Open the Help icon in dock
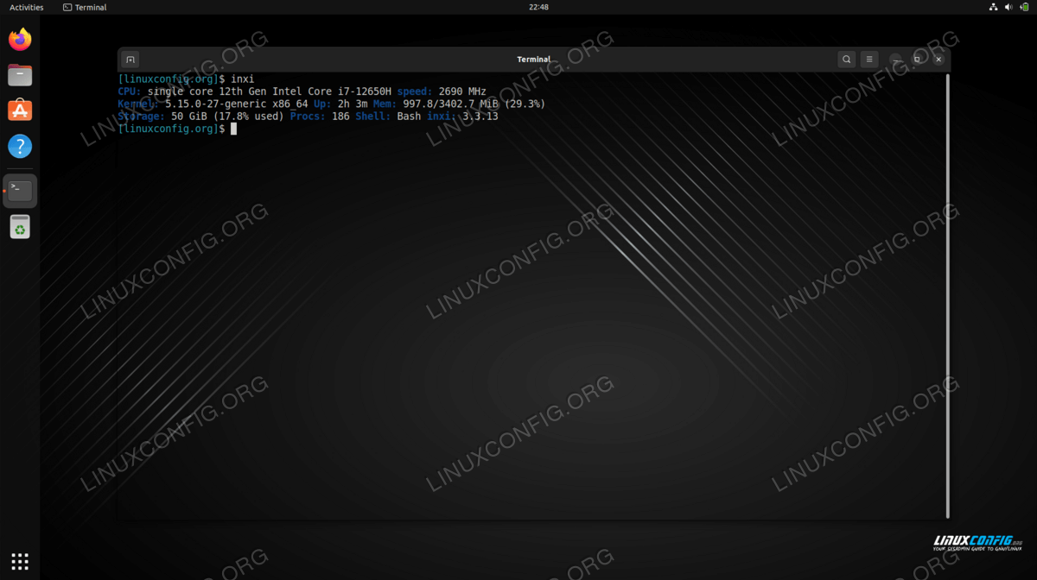Viewport: 1037px width, 580px height. [20, 146]
